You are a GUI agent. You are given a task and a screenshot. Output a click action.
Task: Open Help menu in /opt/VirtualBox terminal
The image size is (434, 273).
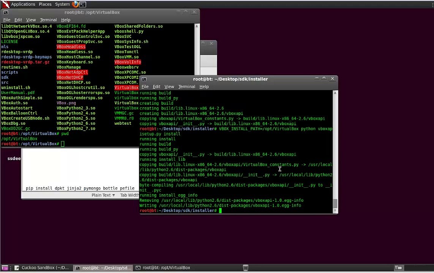[x=66, y=20]
